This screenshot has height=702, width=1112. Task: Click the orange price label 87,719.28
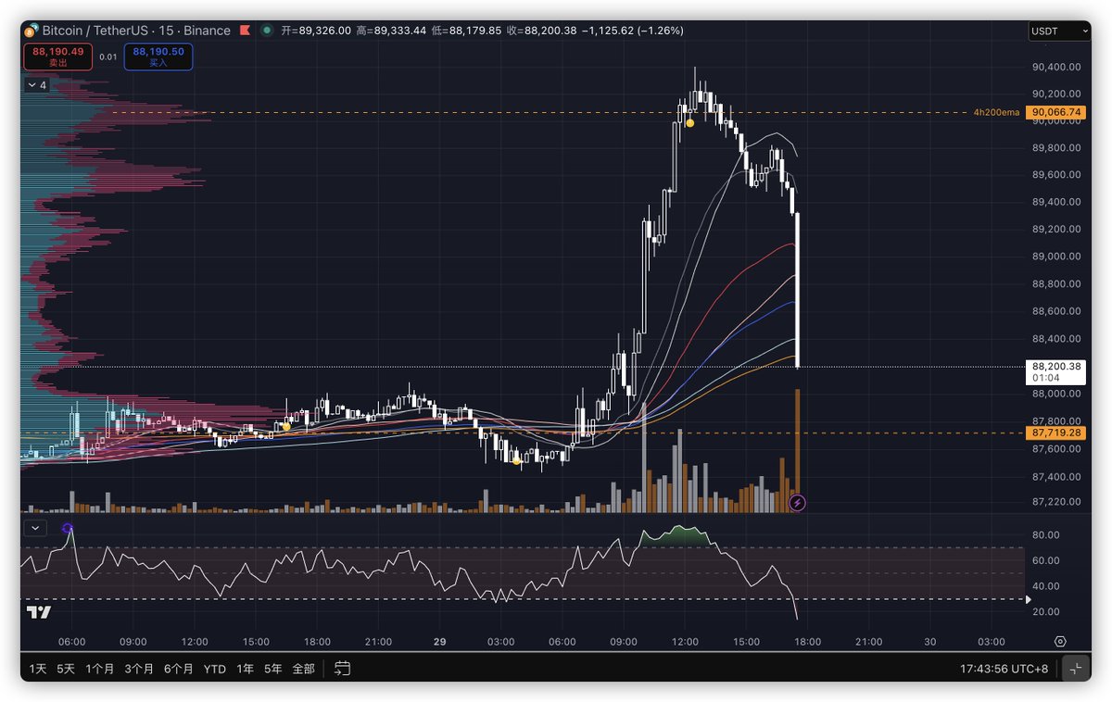(1055, 432)
